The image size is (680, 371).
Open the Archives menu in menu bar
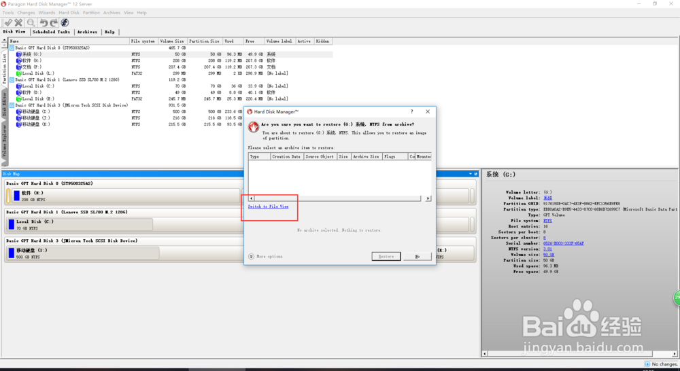click(x=112, y=12)
